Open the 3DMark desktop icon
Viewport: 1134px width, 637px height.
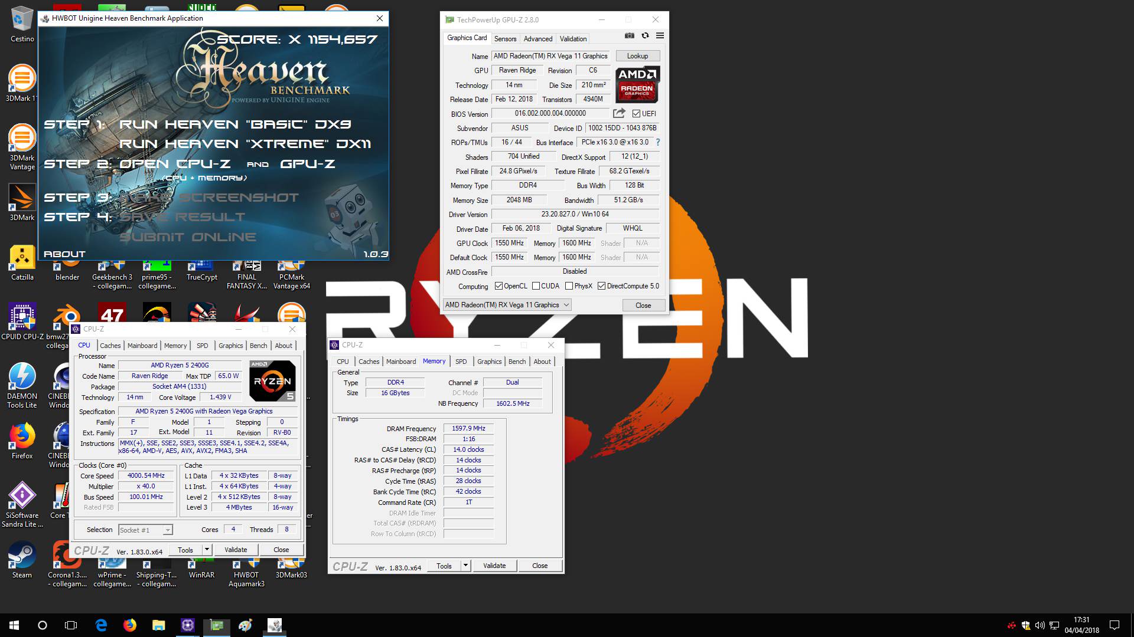pos(22,203)
